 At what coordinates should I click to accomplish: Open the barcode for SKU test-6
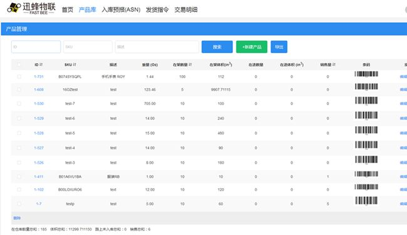(366, 116)
